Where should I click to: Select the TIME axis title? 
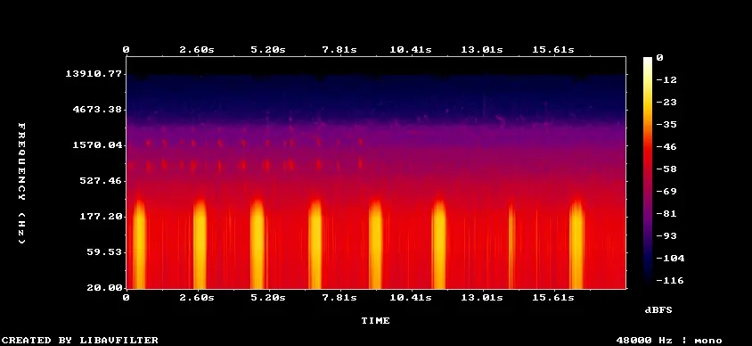(x=375, y=320)
